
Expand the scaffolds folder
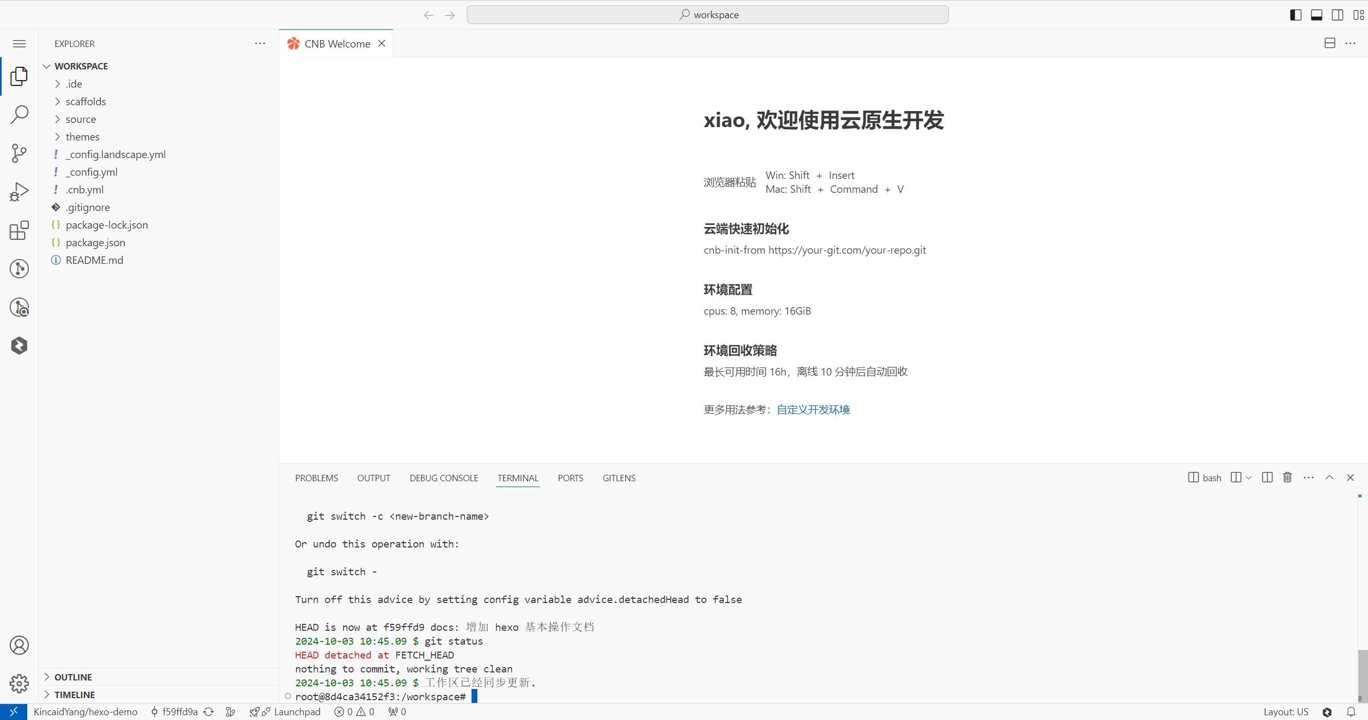coord(86,100)
